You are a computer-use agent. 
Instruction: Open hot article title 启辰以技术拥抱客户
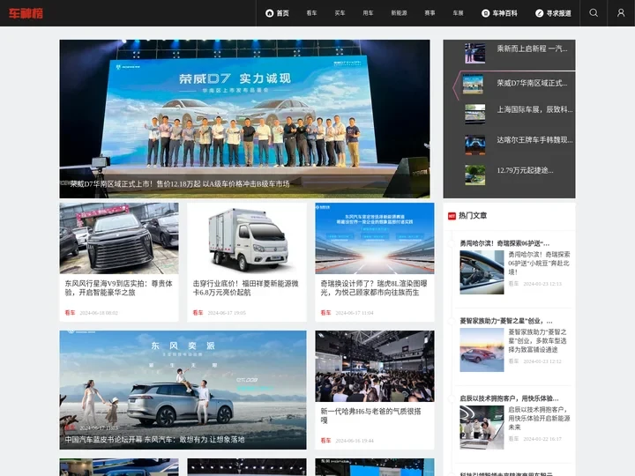click(x=509, y=398)
